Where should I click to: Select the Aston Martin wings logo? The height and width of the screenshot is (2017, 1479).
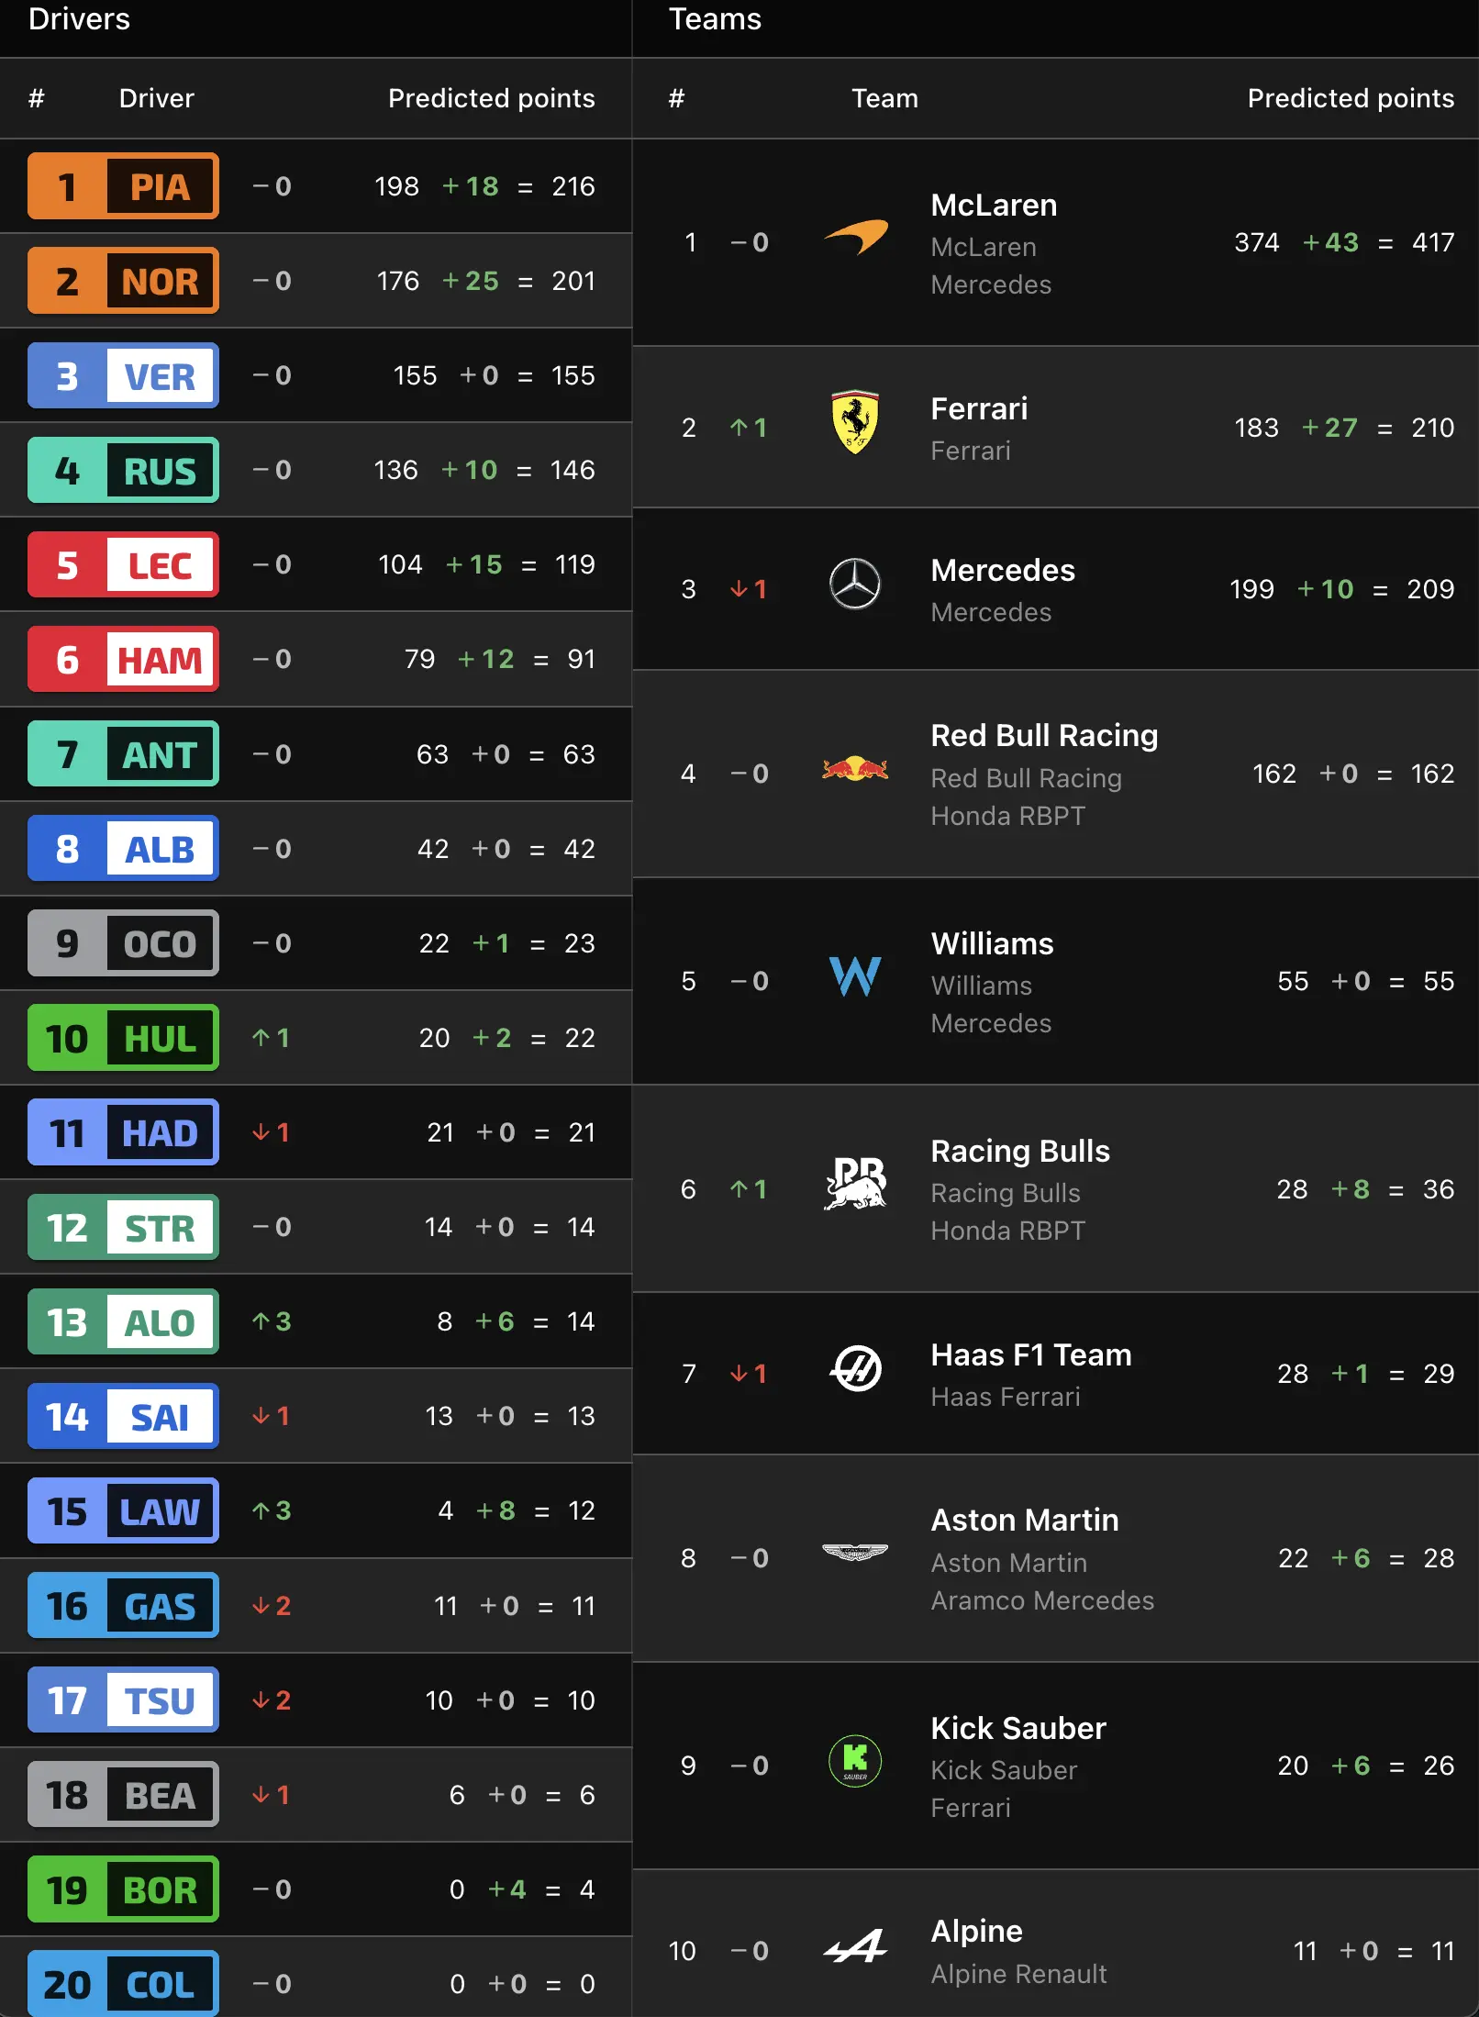(855, 1552)
